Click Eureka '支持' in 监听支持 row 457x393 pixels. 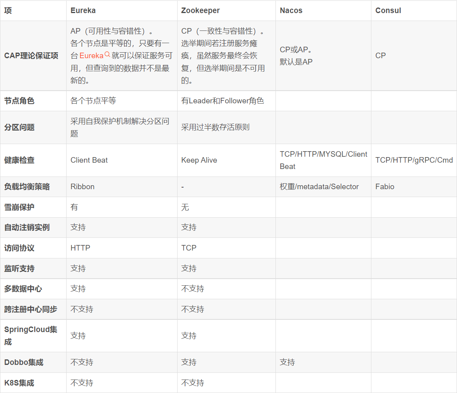point(122,268)
